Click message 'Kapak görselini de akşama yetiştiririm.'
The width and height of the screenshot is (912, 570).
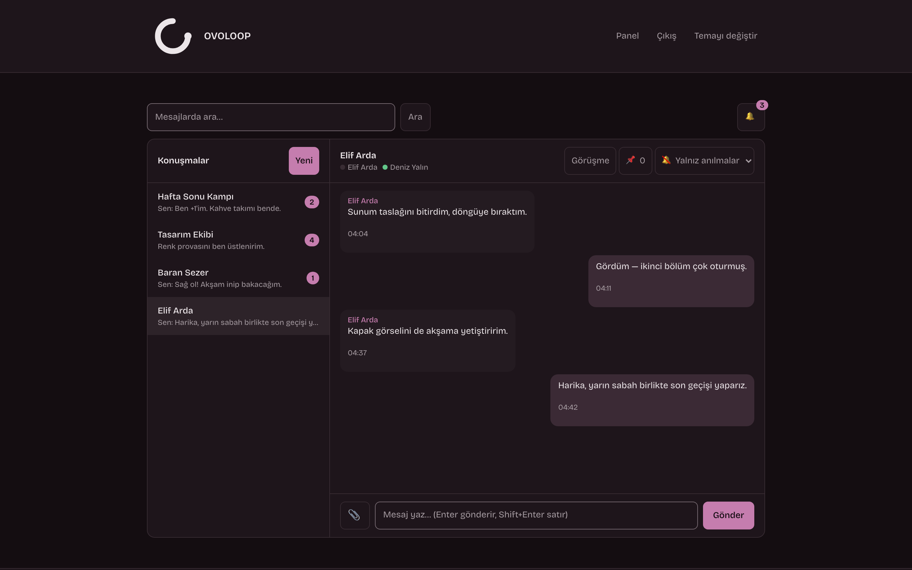(x=428, y=331)
